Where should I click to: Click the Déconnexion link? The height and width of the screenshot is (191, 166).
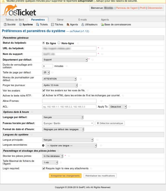(x=155, y=8)
